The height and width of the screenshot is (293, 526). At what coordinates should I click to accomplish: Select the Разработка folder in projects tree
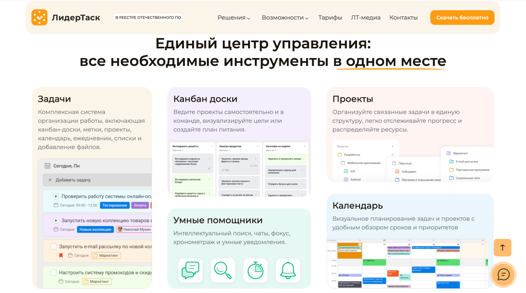[x=349, y=155]
